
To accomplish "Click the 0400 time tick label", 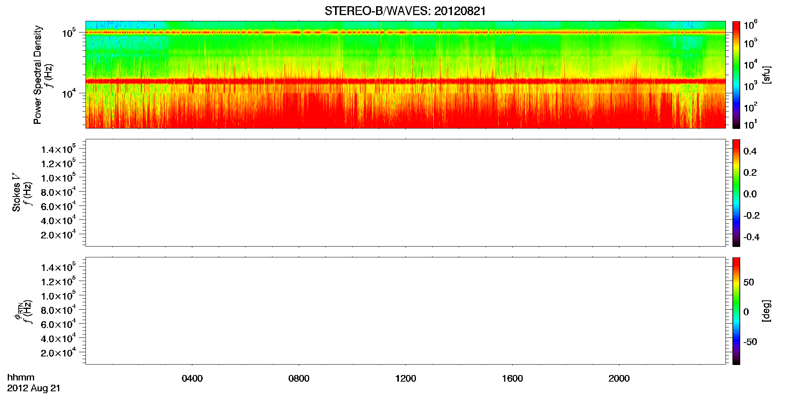I will [x=192, y=379].
